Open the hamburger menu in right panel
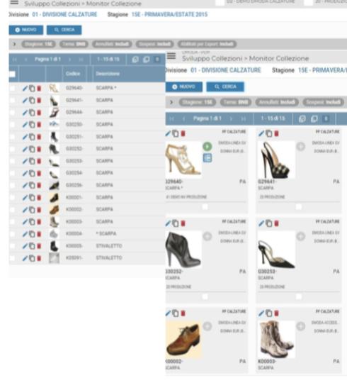The height and width of the screenshot is (390, 347). pos(171,56)
